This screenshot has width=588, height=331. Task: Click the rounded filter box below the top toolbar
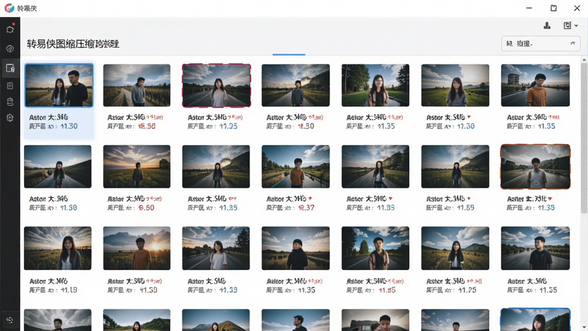pyautogui.click(x=541, y=44)
